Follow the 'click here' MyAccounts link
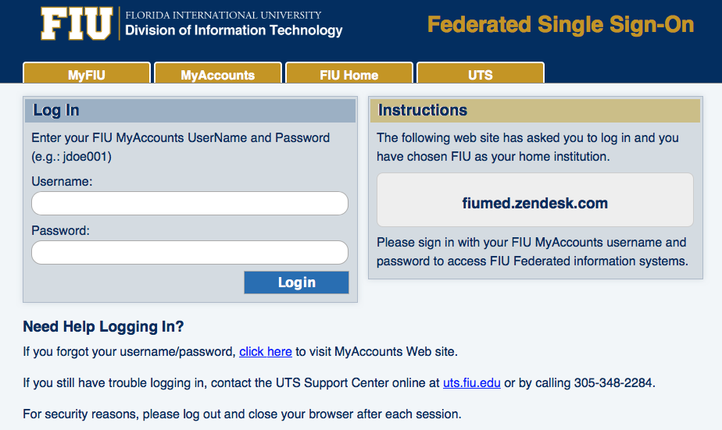 click(x=266, y=352)
